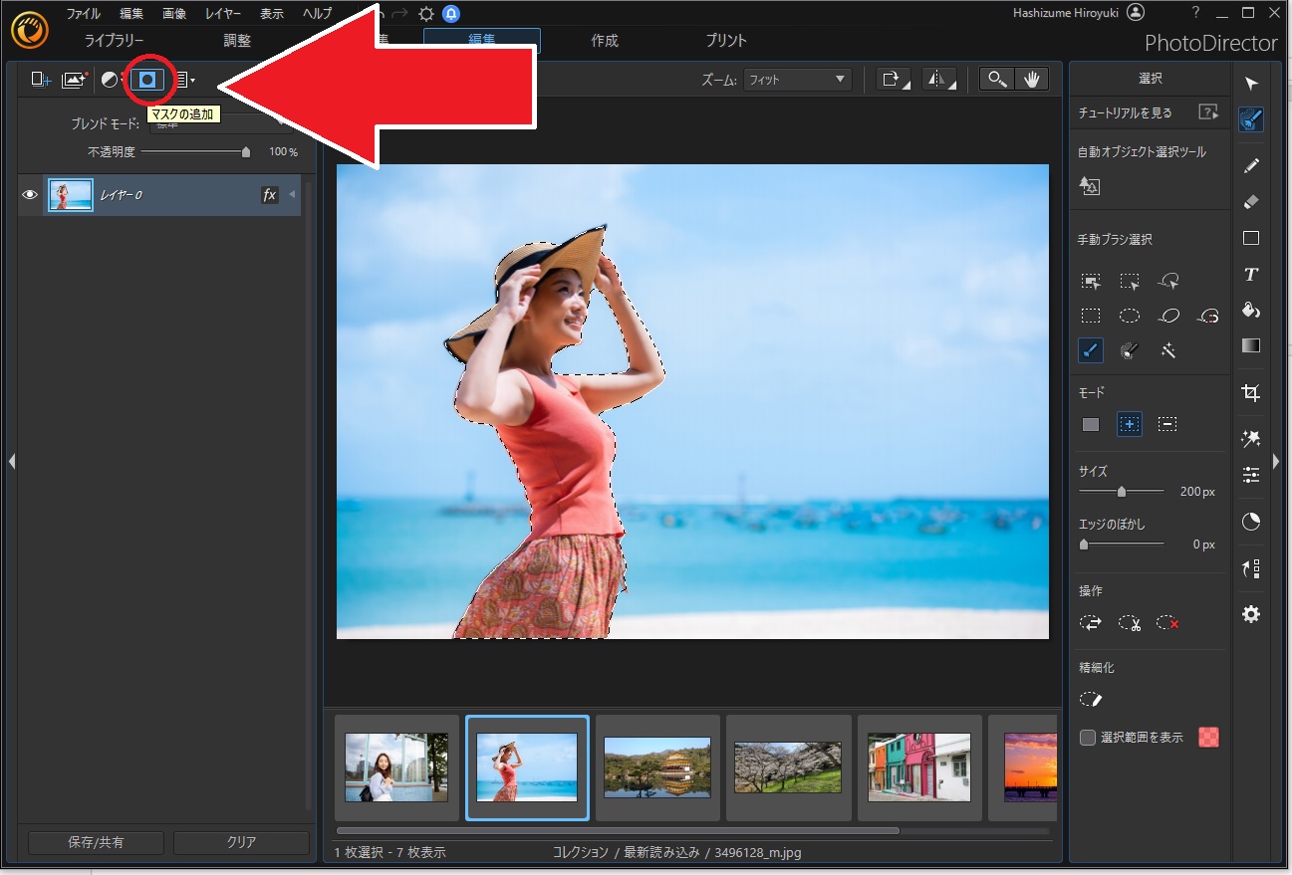Open the fx menu on レイヤー0
This screenshot has width=1292, height=875.
[x=269, y=195]
